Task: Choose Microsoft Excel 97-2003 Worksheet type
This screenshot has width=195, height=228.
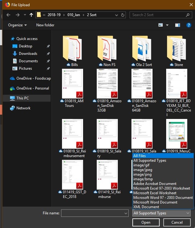Action: pyautogui.click(x=163, y=188)
